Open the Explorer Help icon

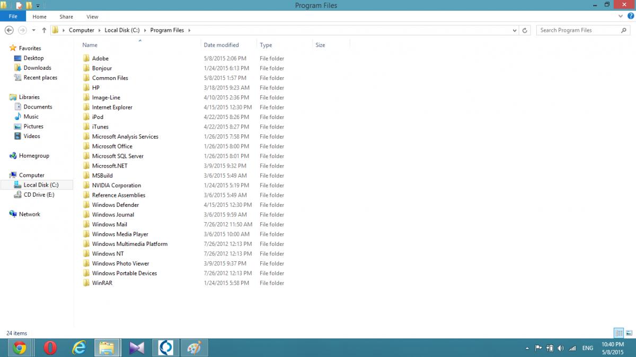tap(630, 16)
